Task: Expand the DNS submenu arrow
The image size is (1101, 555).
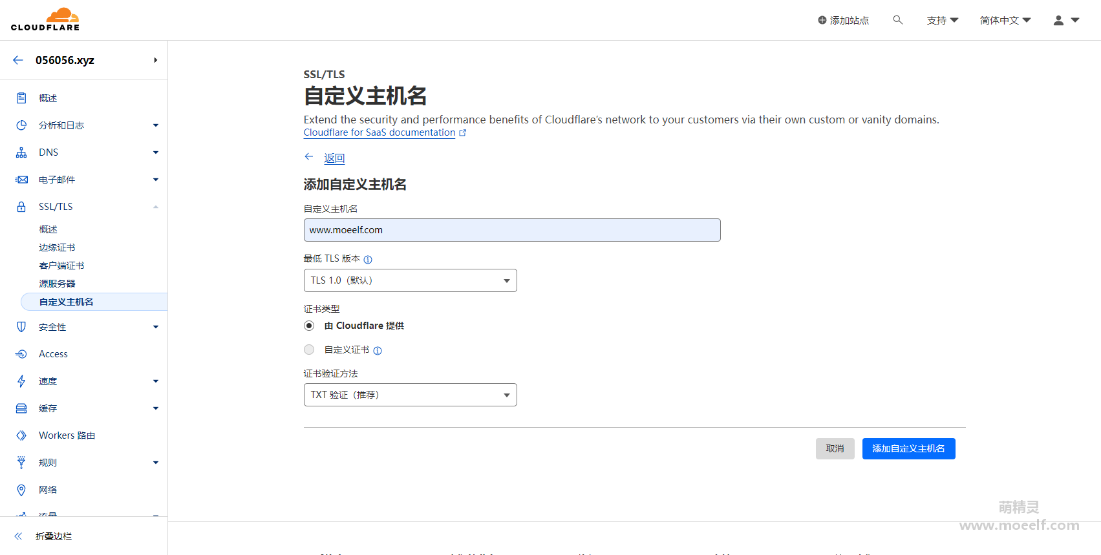Action: coord(156,152)
